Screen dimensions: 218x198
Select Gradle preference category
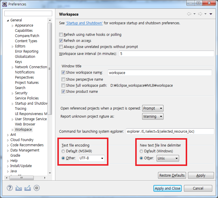coord(15,155)
